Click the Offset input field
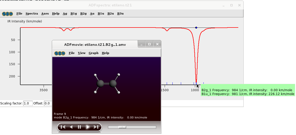296x135 pixels. [x=48, y=103]
